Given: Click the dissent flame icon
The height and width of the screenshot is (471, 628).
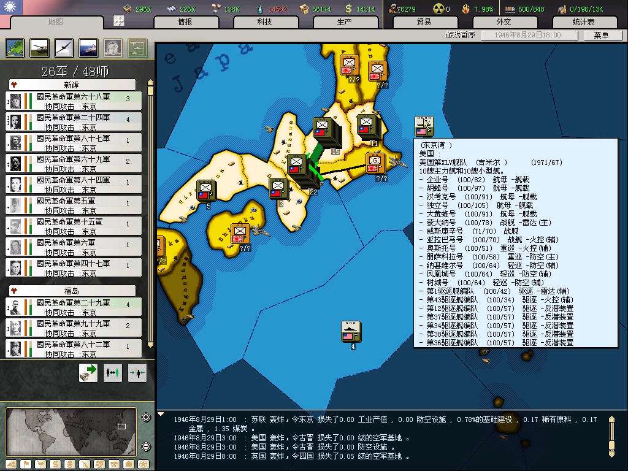Looking at the screenshot, I should pyautogui.click(x=465, y=9).
